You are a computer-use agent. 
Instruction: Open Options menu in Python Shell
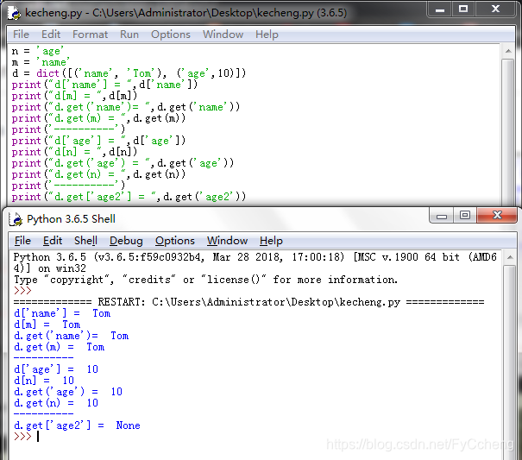175,241
